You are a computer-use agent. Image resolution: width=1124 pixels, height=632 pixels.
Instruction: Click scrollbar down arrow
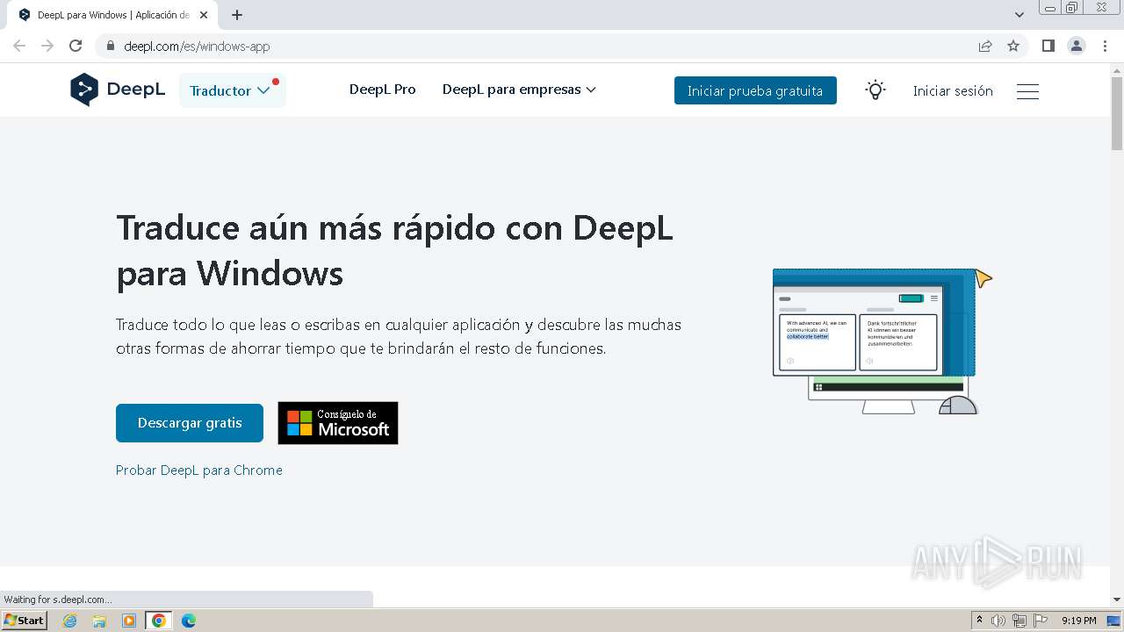[x=1117, y=600]
